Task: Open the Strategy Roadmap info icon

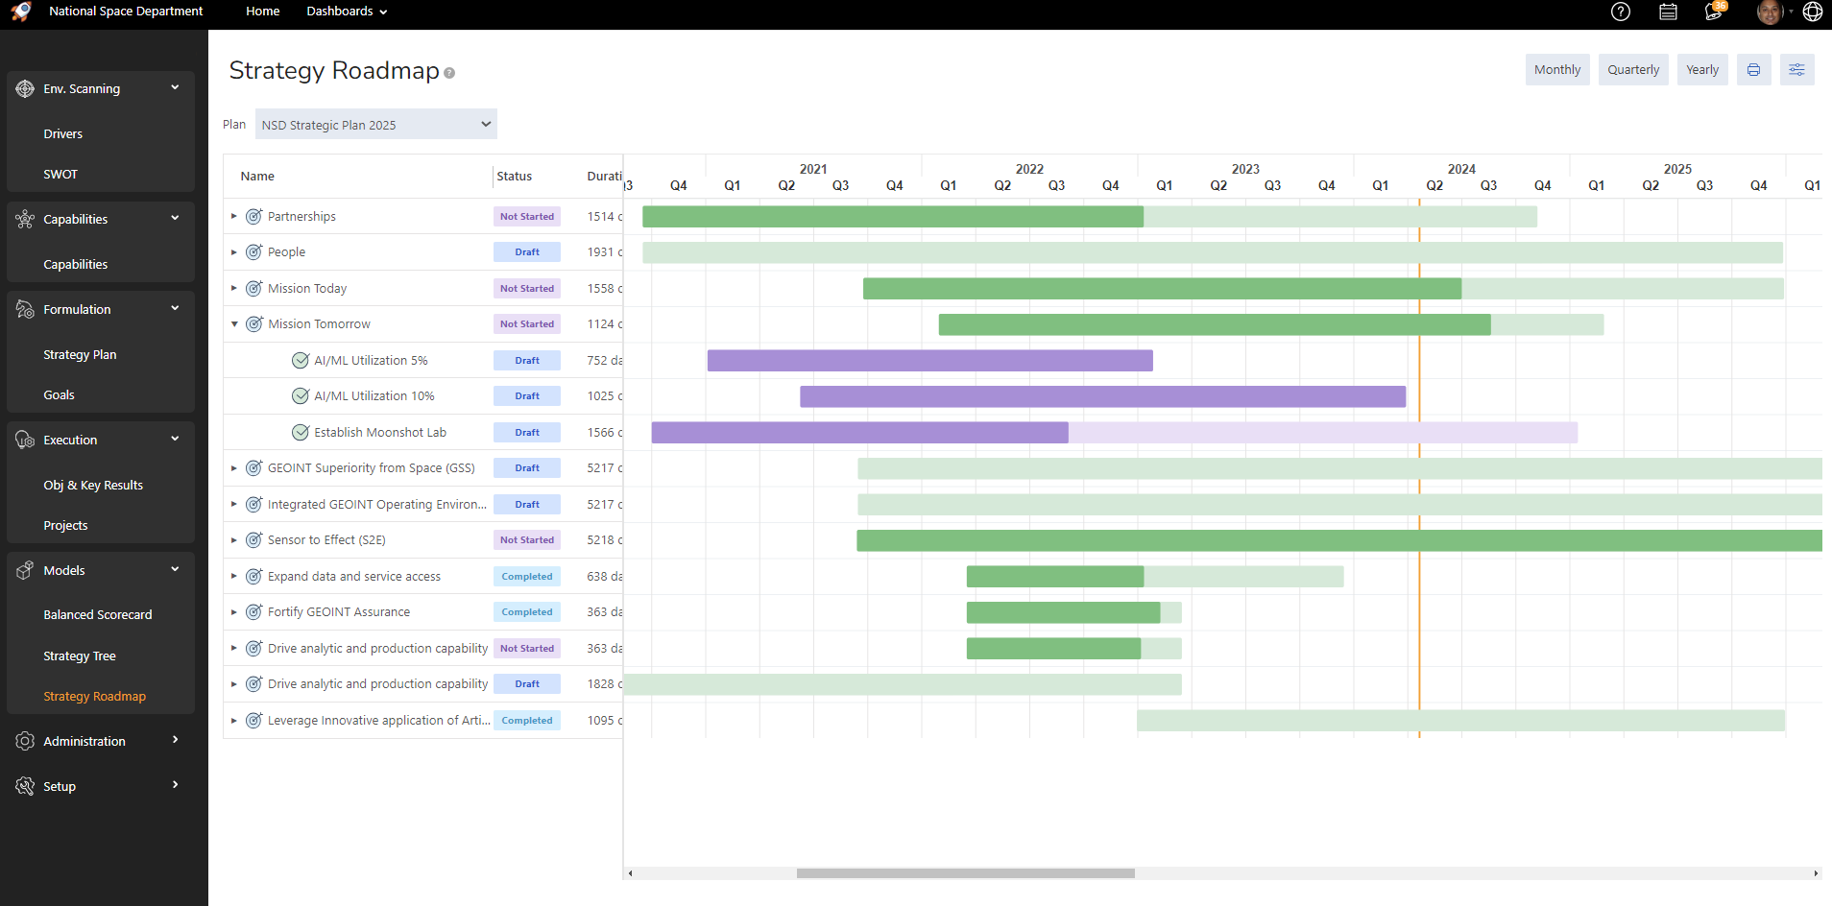Action: click(x=449, y=72)
